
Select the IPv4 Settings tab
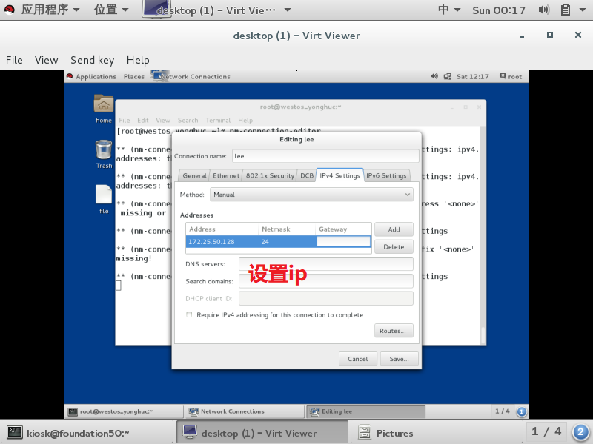point(339,175)
